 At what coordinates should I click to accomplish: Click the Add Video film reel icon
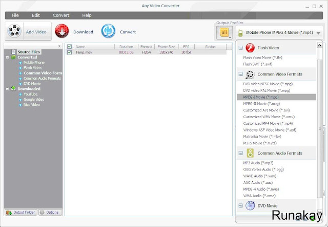point(14,31)
